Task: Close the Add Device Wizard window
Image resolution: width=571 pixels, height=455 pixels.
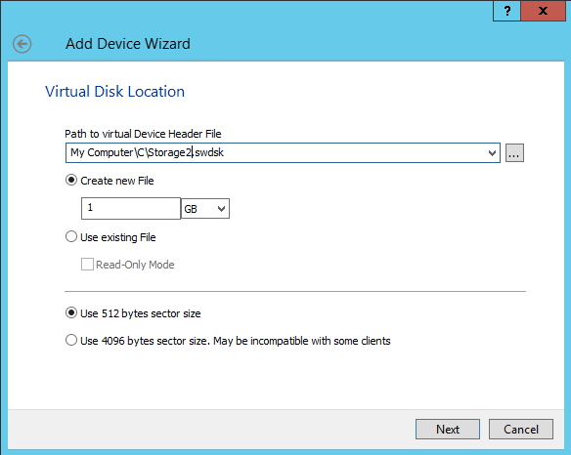Action: (543, 11)
